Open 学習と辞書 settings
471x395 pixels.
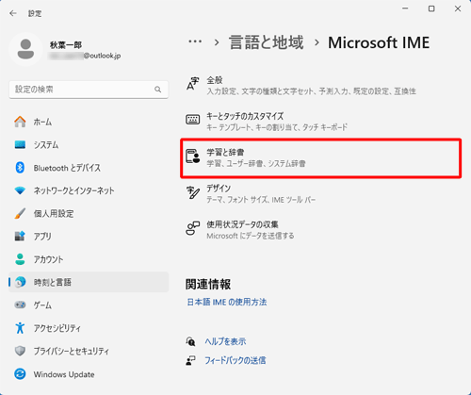tap(321, 158)
